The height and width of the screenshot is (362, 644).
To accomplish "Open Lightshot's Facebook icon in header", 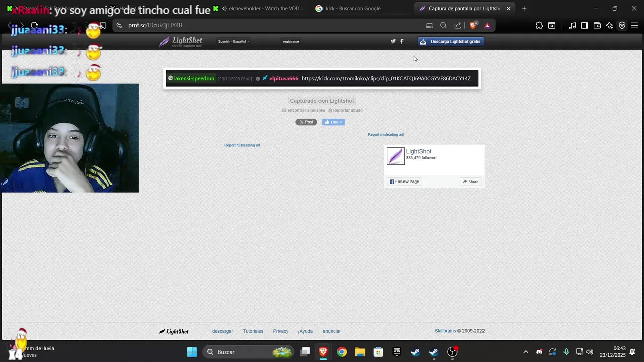I will click(x=401, y=41).
